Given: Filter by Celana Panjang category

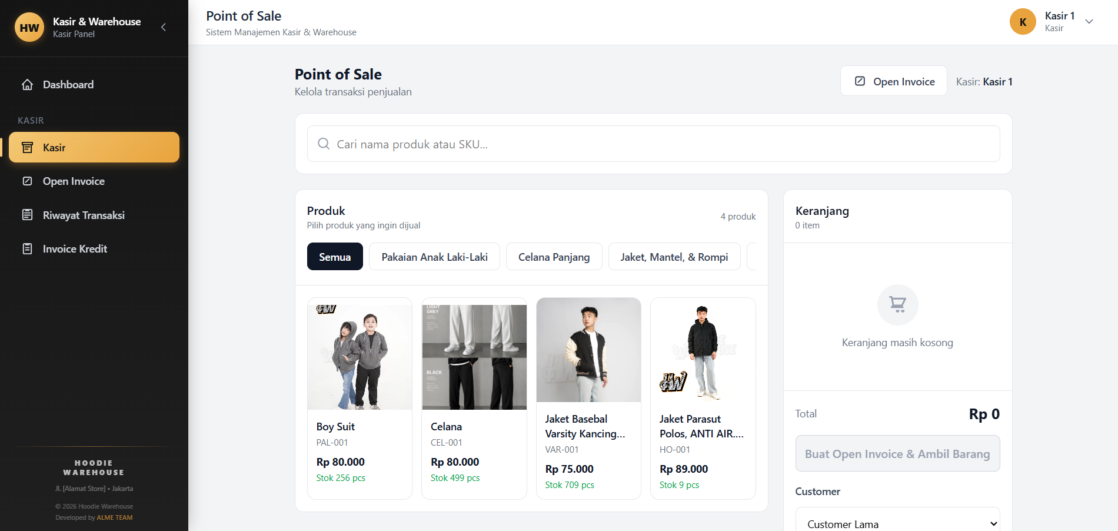Looking at the screenshot, I should click(x=554, y=257).
